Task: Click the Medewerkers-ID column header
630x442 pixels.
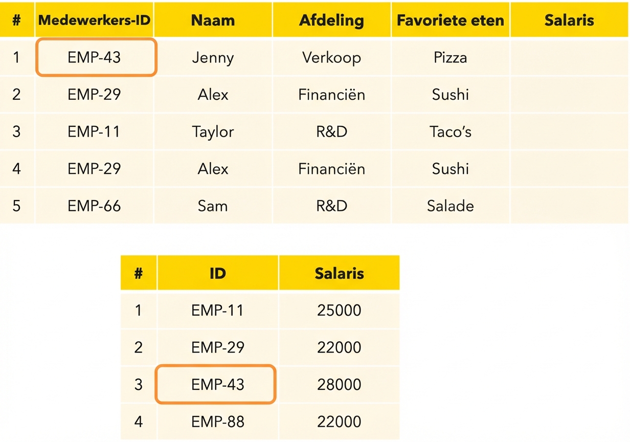Action: coord(94,20)
